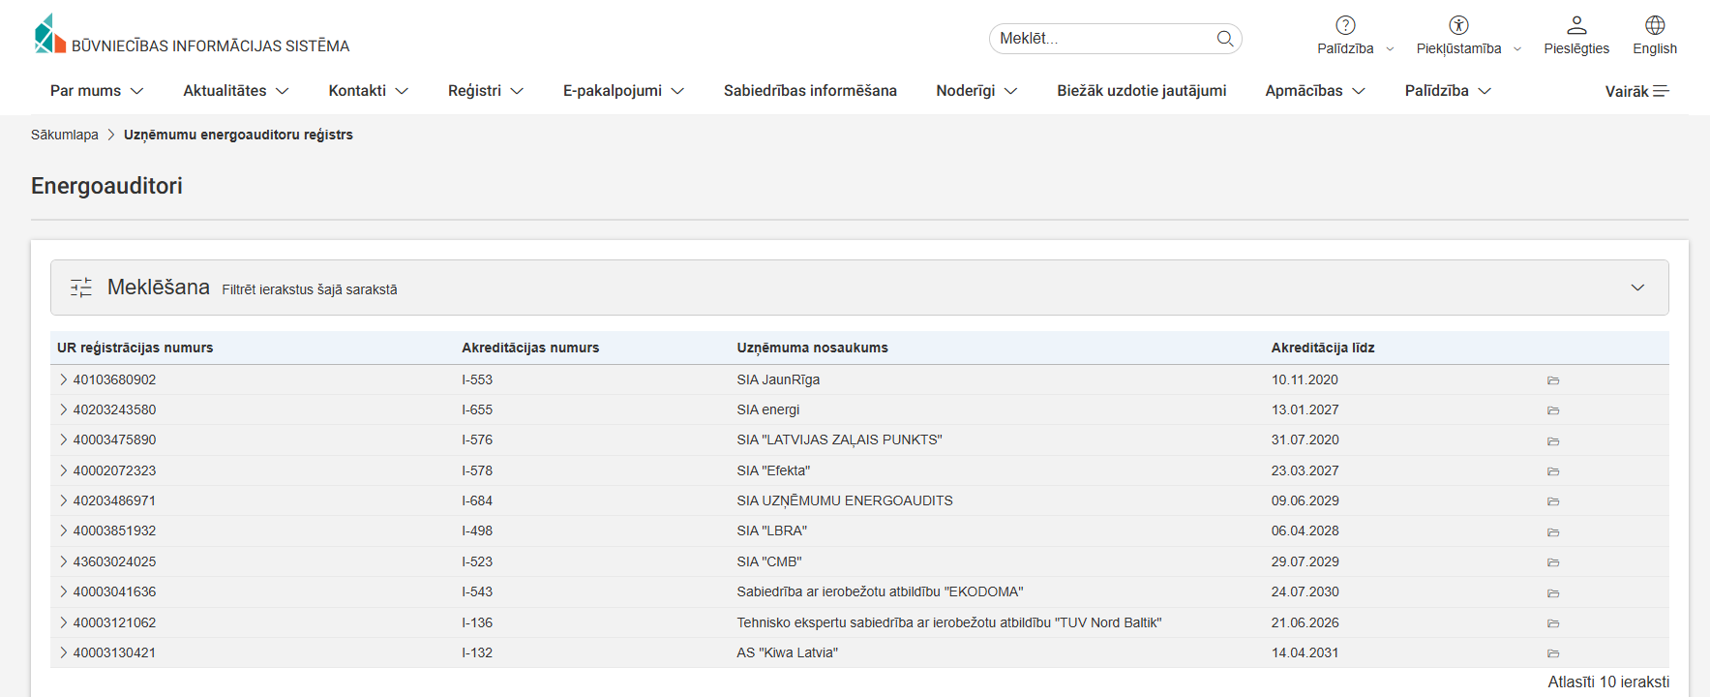
Task: Open the Kontakti menu
Action: coord(368,91)
